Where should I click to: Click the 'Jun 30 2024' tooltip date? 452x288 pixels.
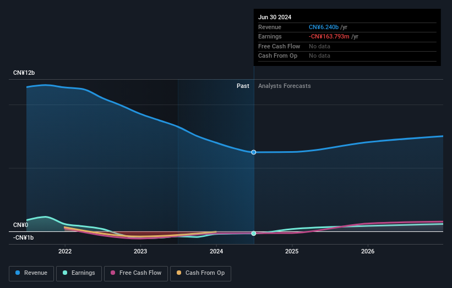275,17
